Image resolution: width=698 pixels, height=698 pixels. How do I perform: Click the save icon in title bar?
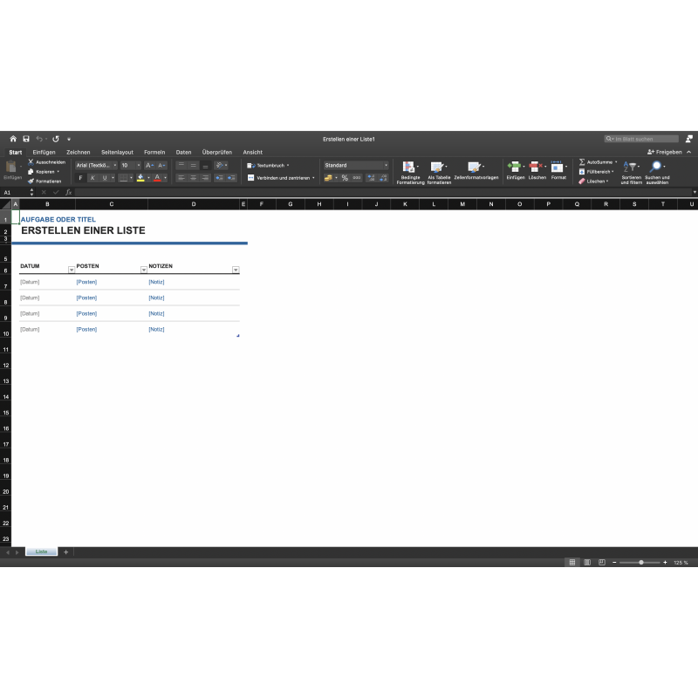[26, 139]
